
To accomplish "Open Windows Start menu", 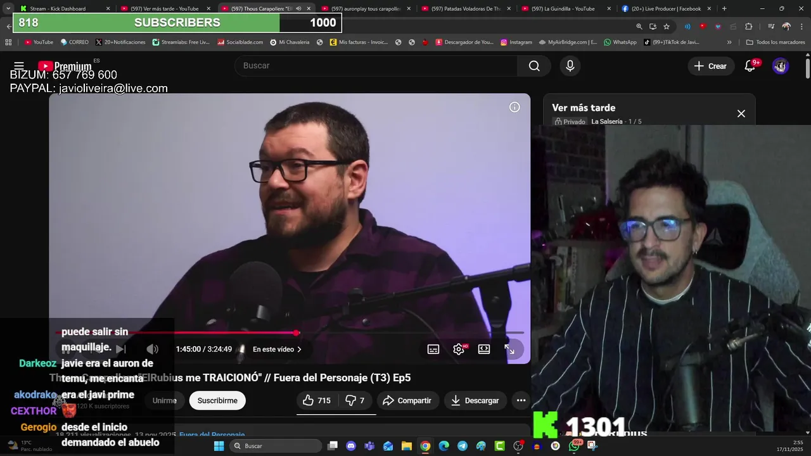I will [219, 446].
